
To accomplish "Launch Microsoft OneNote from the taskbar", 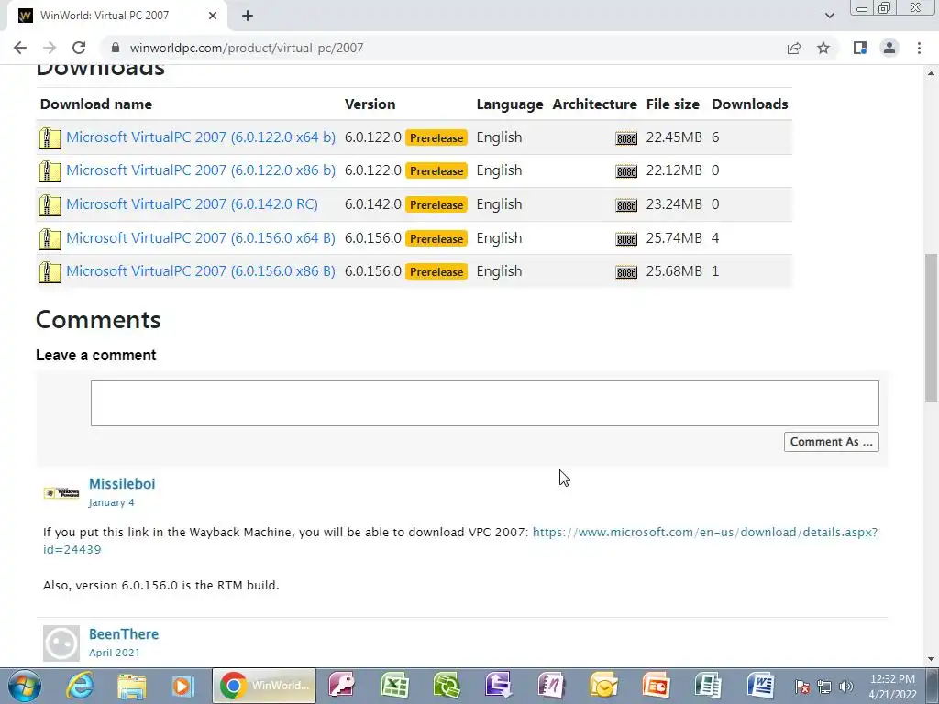I will pos(551,686).
